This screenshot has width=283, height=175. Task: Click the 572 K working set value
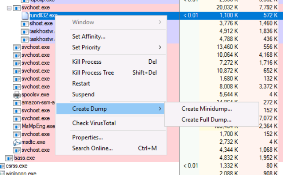[x=270, y=15]
